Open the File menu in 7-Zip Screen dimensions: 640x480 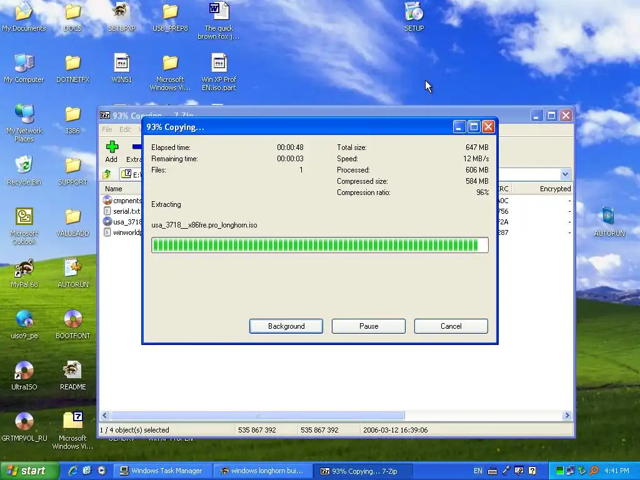(x=107, y=129)
